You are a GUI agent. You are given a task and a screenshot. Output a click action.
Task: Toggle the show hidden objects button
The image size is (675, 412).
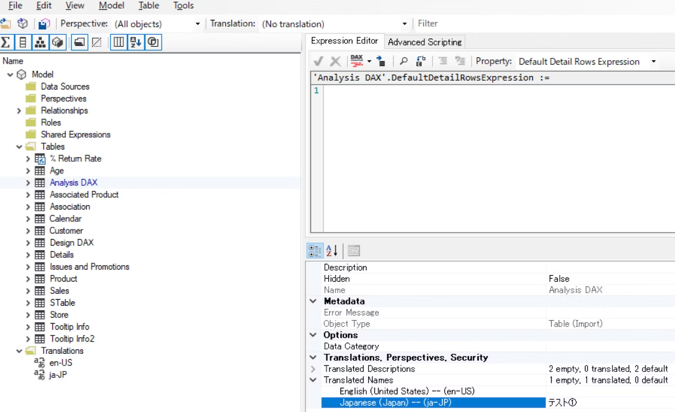pyautogui.click(x=96, y=42)
